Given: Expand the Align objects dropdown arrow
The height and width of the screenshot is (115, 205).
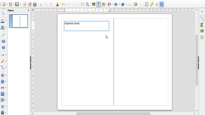Looking at the screenshot, I should (x=119, y=4).
